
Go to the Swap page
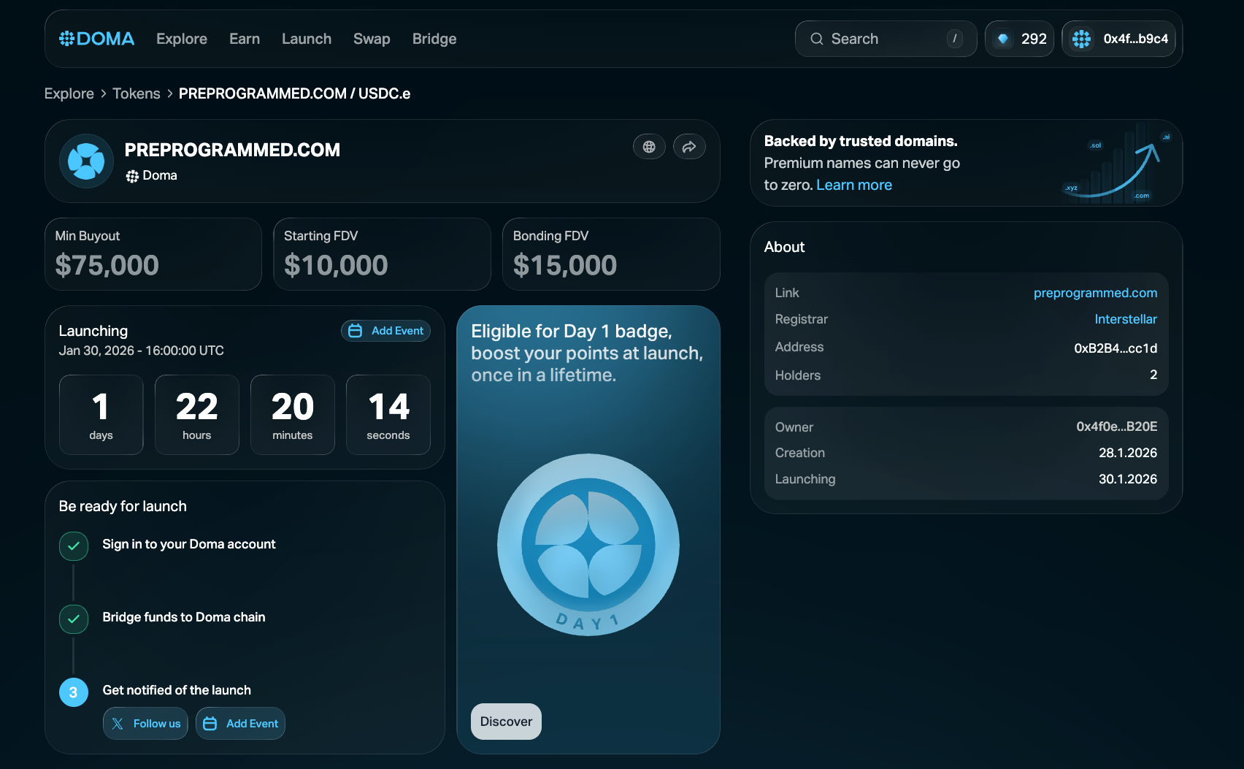pos(372,39)
